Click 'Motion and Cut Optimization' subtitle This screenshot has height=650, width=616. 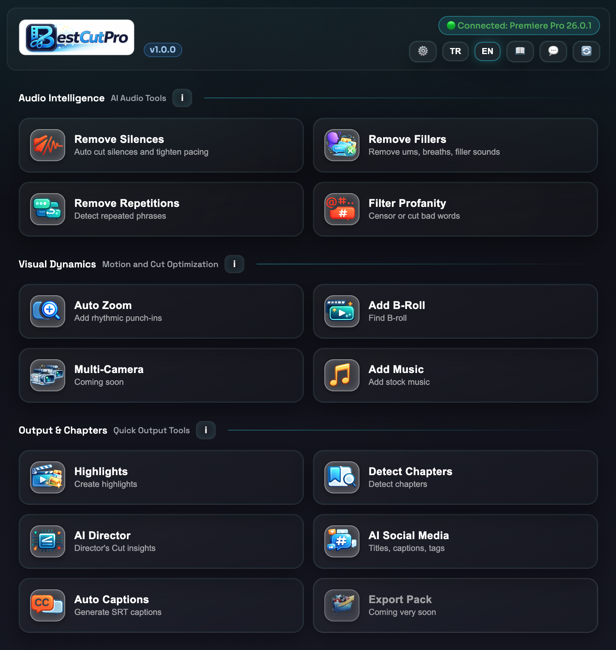click(160, 264)
